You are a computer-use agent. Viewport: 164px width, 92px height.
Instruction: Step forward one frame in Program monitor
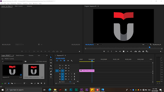click(127, 51)
